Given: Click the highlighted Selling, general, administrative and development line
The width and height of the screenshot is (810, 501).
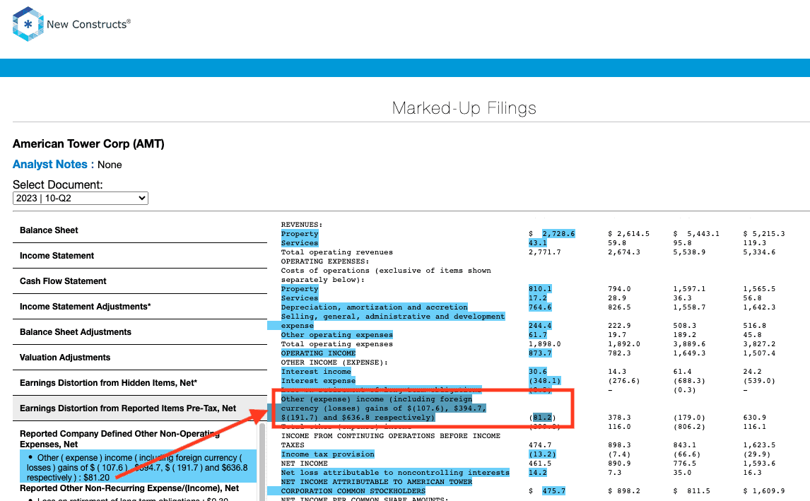Looking at the screenshot, I should pyautogui.click(x=392, y=317).
